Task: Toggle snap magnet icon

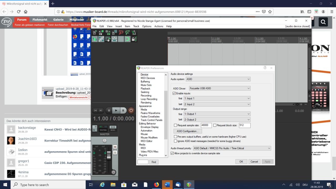Action: coord(128,39)
